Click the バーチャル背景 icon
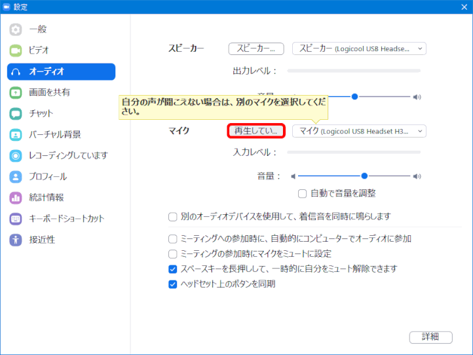 (15, 134)
